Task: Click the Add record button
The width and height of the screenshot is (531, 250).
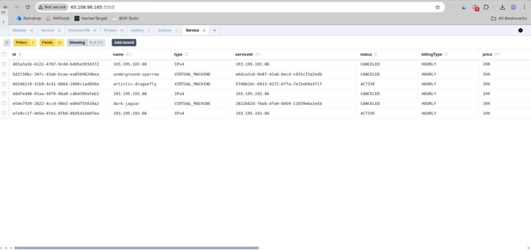Action: 124,42
